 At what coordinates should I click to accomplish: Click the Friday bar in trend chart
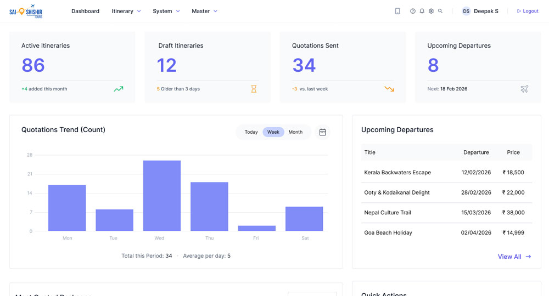click(x=256, y=228)
